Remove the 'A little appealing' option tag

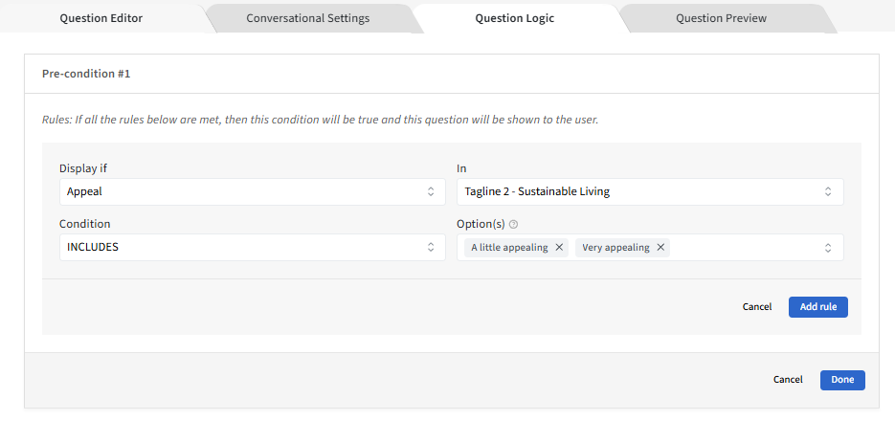click(x=559, y=248)
